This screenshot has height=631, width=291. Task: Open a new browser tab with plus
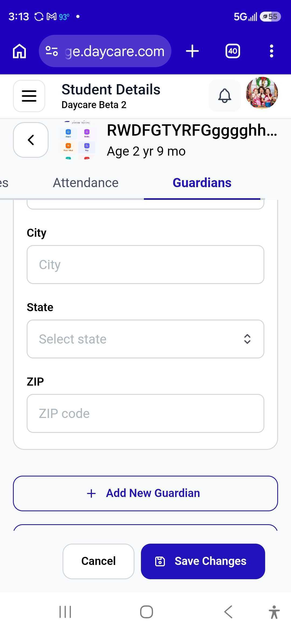pyautogui.click(x=192, y=51)
